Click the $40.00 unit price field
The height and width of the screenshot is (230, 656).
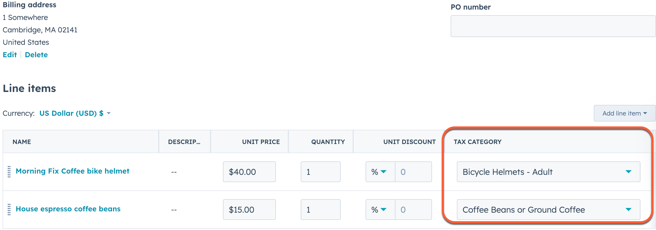pos(249,172)
